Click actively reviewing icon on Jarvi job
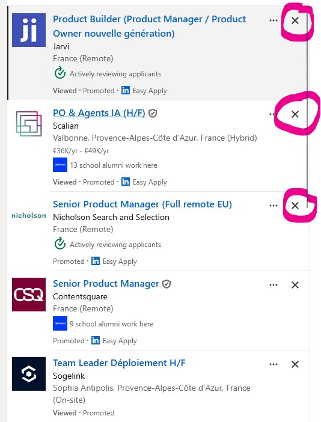The image size is (321, 422). point(60,73)
